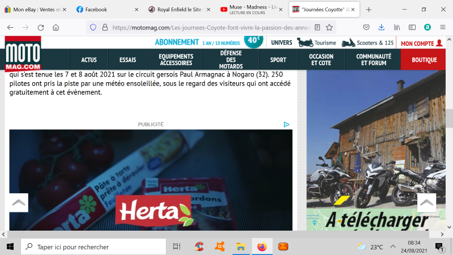Close the Journées Coyotte tab
This screenshot has width=453, height=255.
click(353, 10)
